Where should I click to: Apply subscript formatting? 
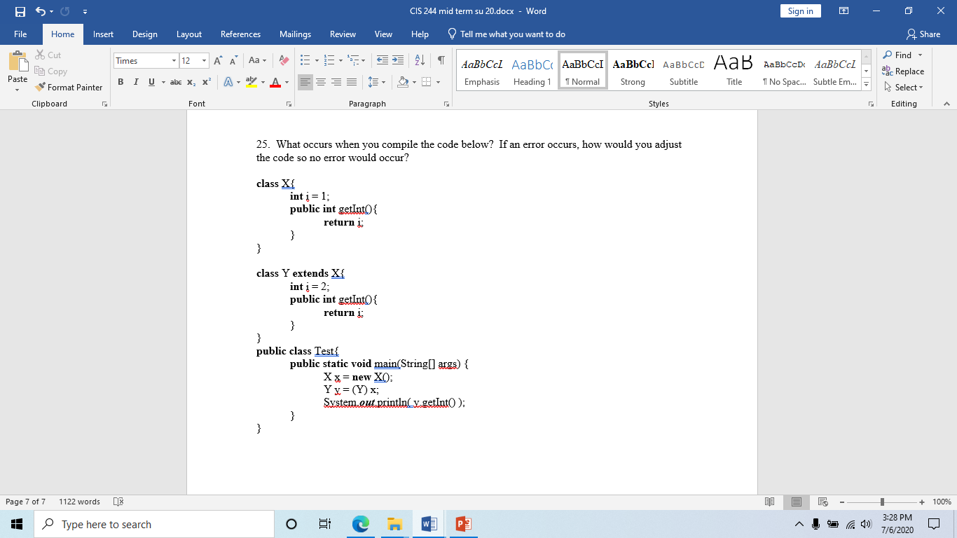coord(191,82)
